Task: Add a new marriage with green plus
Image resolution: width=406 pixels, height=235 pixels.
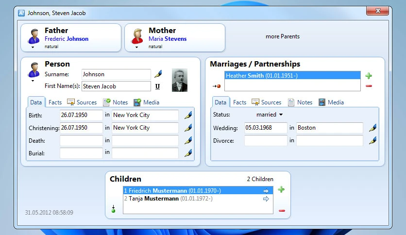Action: click(369, 76)
